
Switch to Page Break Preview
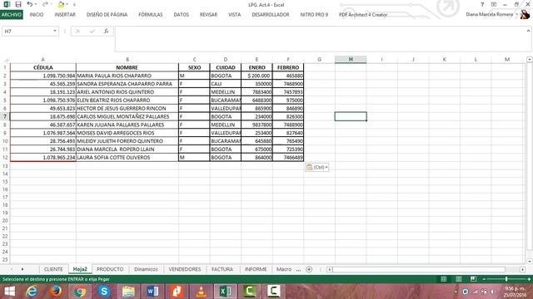point(473,279)
